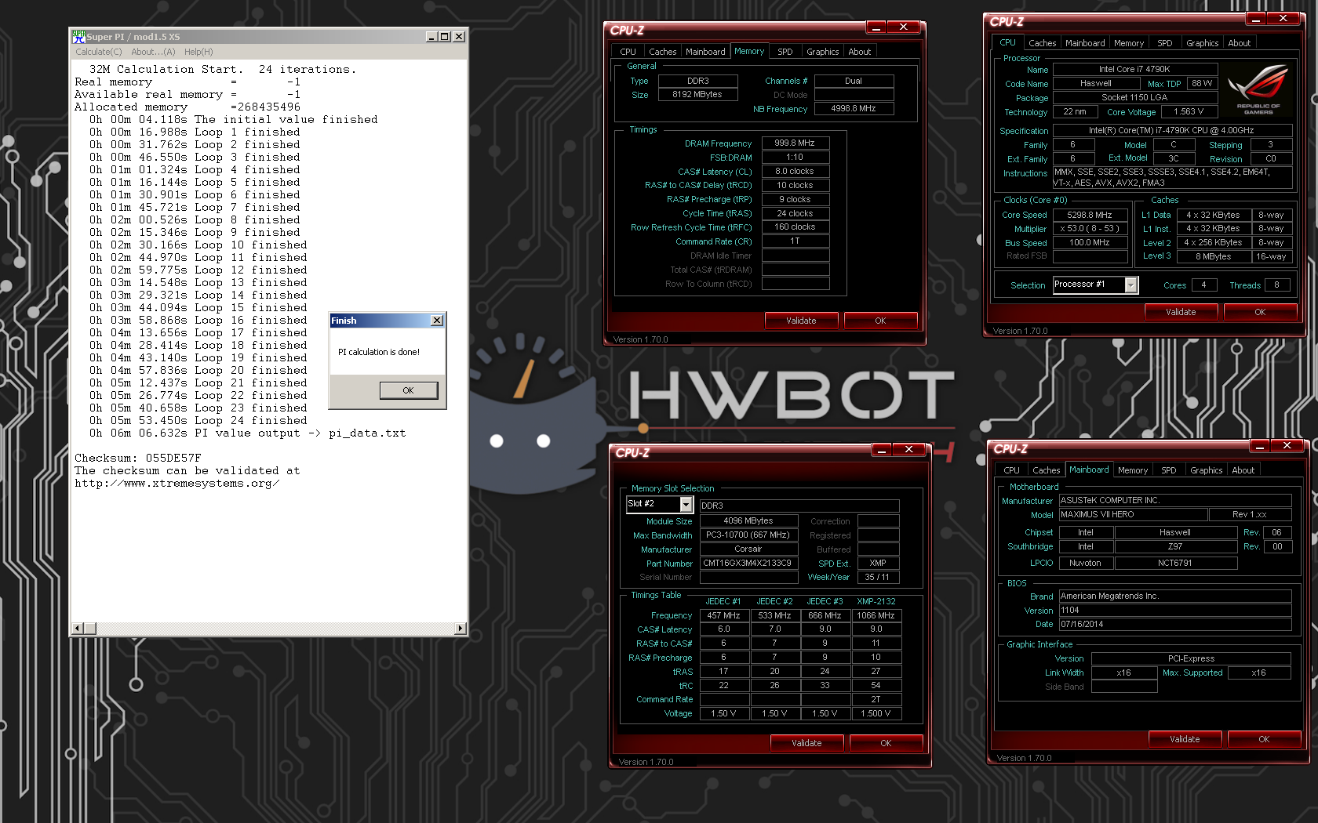This screenshot has height=823, width=1318.
Task: Switch to Mainboard tab in Memory CPU-Z window
Action: (x=705, y=52)
